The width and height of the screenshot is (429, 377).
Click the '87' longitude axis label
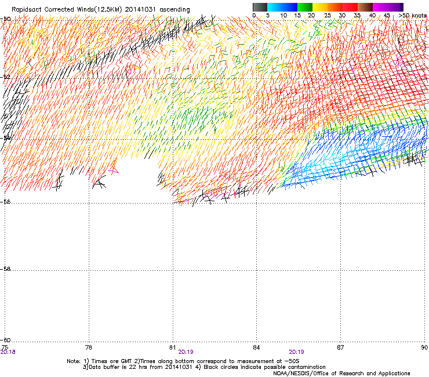tap(340, 347)
